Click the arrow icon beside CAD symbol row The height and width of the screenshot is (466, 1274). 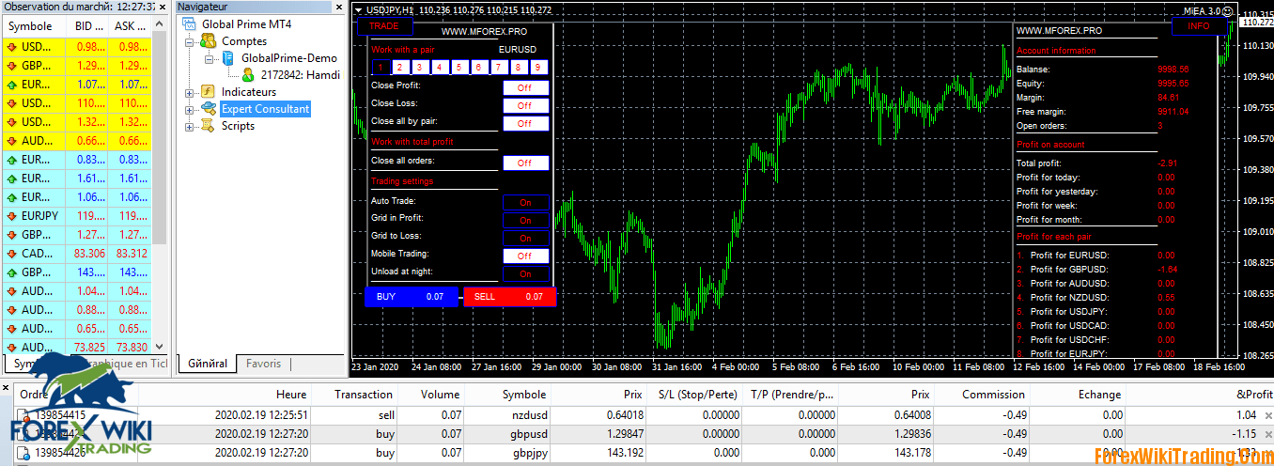(10, 254)
